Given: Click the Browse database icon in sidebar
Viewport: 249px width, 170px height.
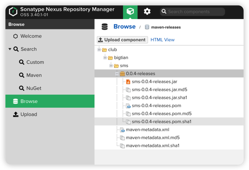Looking at the screenshot, I should point(15,101).
